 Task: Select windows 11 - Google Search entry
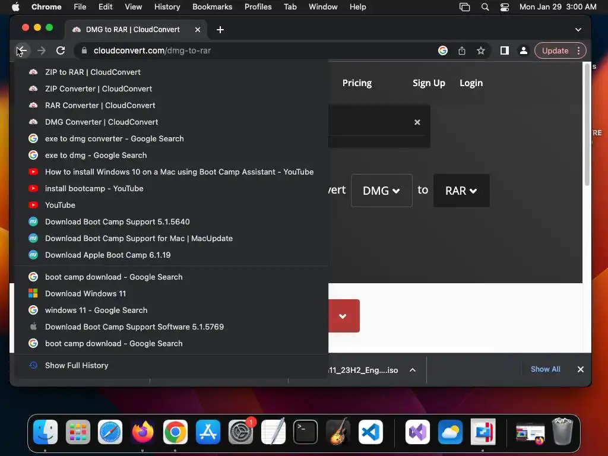pyautogui.click(x=171, y=311)
